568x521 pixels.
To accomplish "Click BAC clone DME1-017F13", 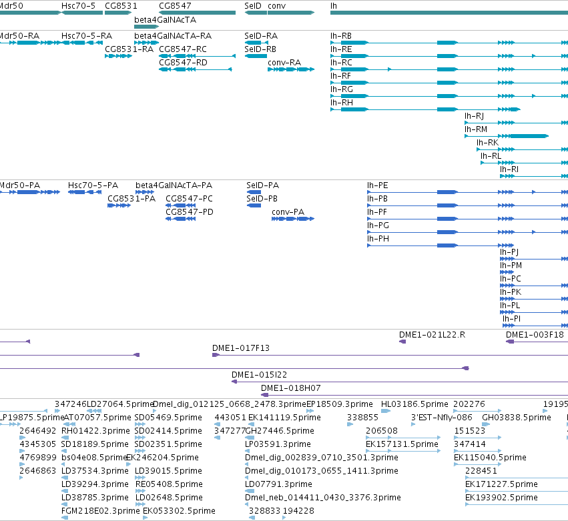I will pos(241,348).
